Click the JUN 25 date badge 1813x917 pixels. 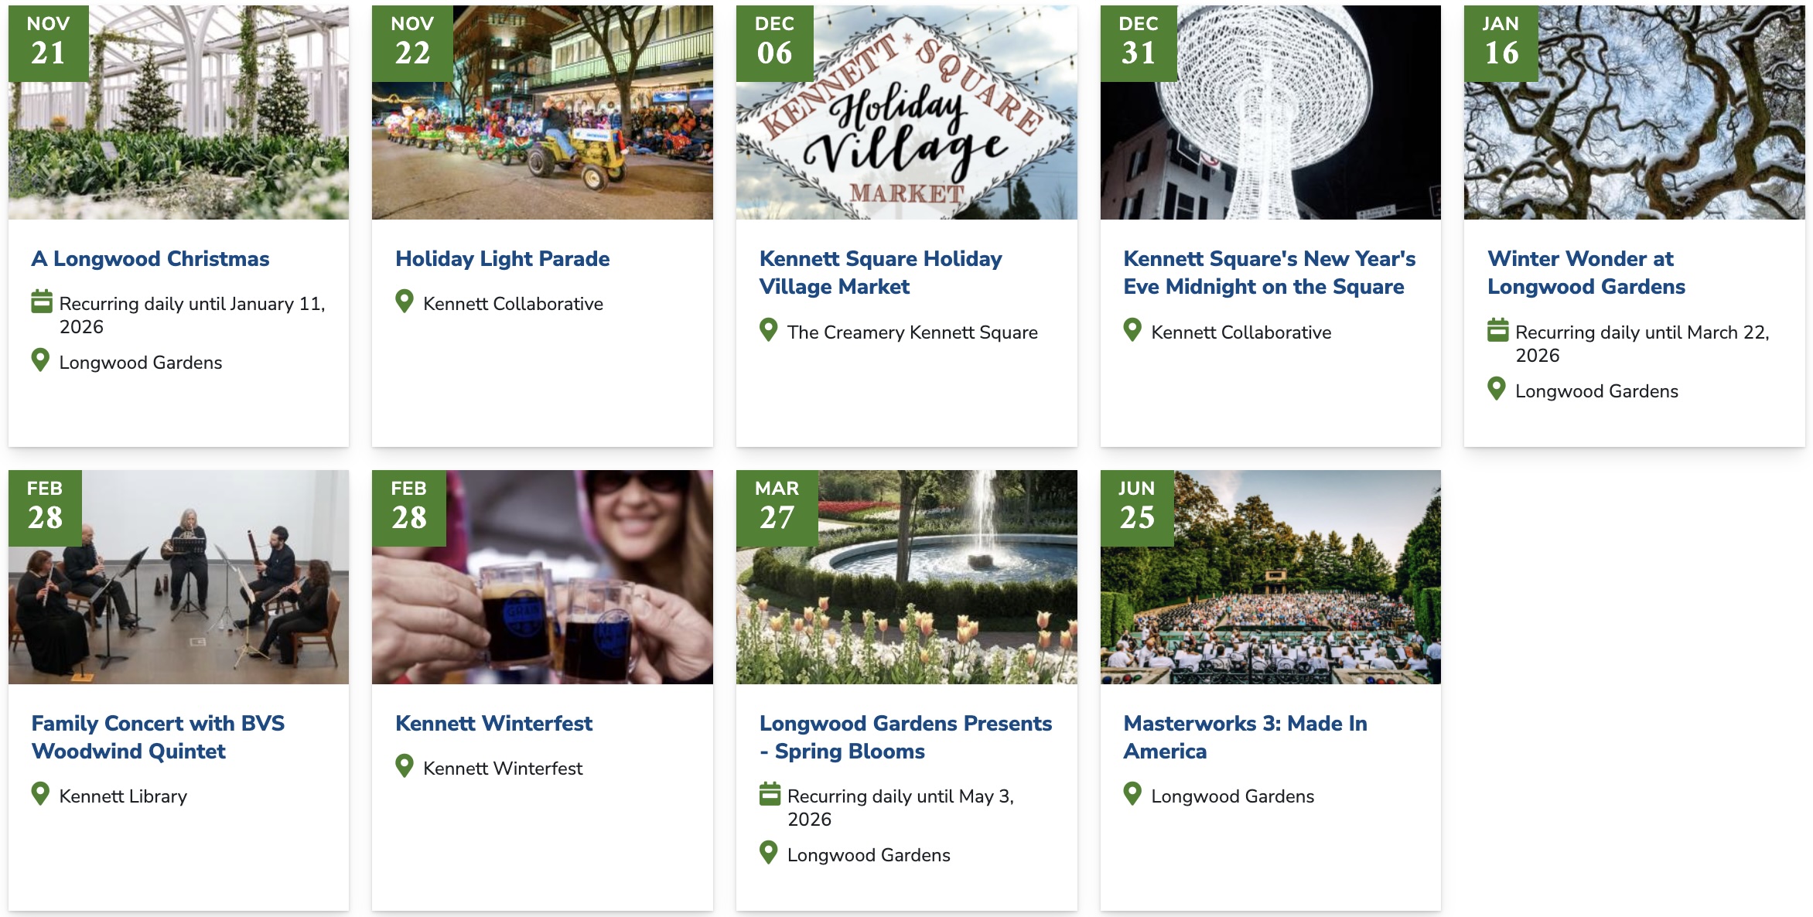point(1136,507)
